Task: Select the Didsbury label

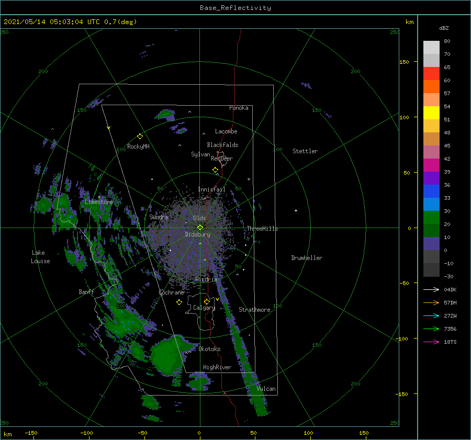Action: [x=197, y=234]
